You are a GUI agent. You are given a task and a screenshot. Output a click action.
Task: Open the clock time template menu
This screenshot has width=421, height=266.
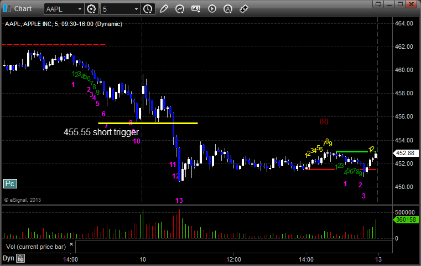click(148, 9)
